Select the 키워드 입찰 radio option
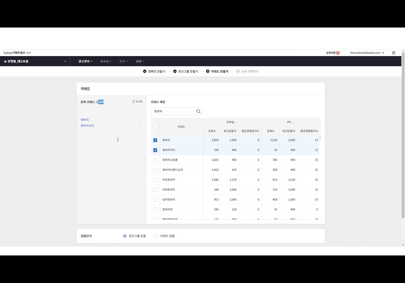405x283 pixels. tap(156, 236)
